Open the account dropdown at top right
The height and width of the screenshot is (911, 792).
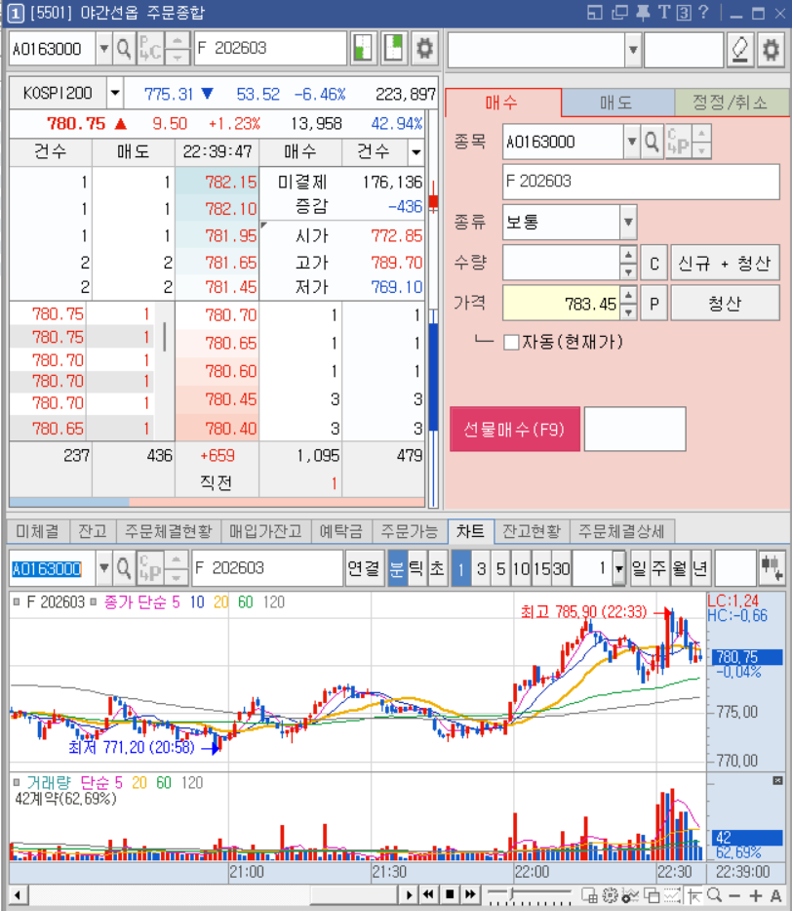(x=633, y=50)
